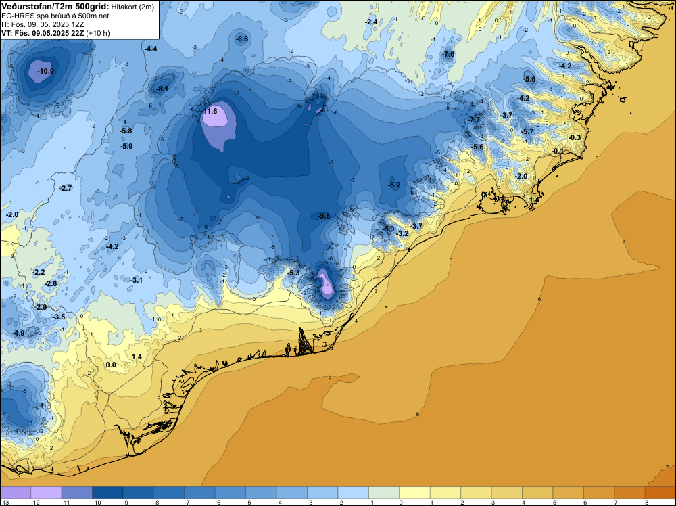Click the -3.5 temperature value
The width and height of the screenshot is (676, 506).
point(59,317)
